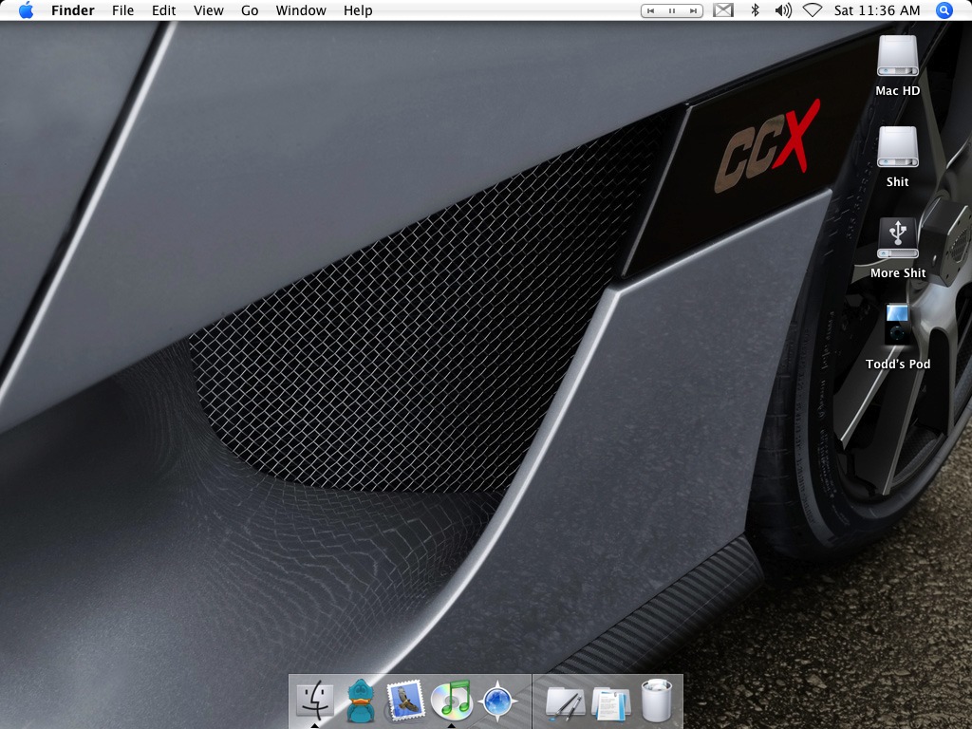The image size is (972, 729).
Task: Open the Applications folder with brush and pen
Action: tap(565, 702)
